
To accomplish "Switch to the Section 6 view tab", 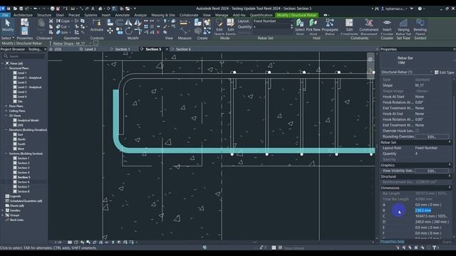I will coord(183,49).
